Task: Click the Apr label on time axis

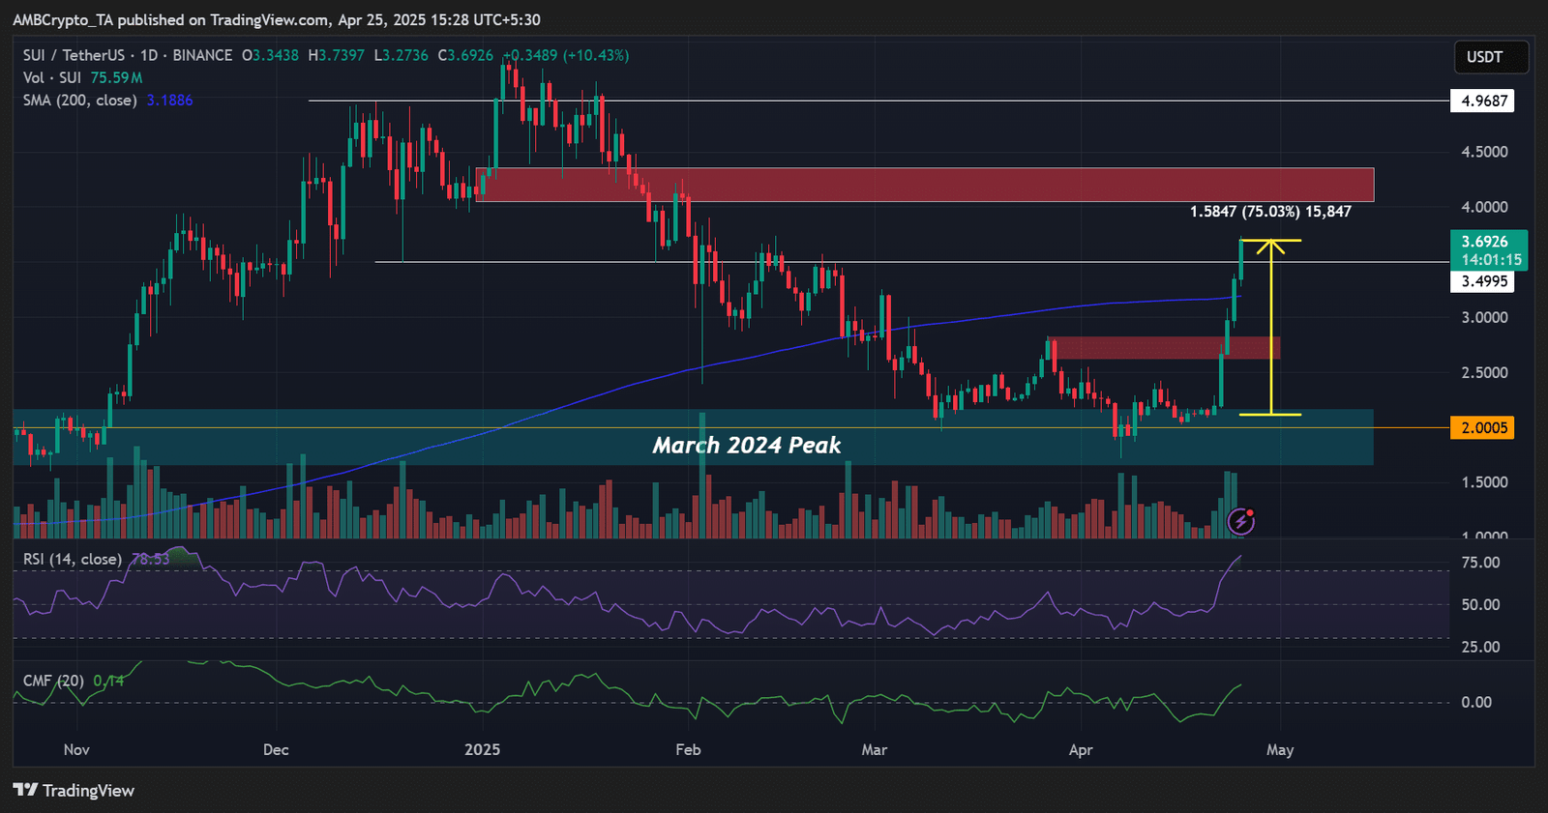Action: 1081,749
